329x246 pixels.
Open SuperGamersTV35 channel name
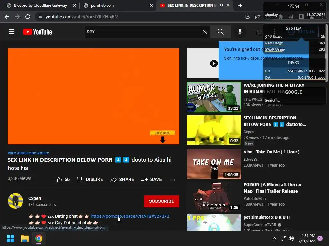[x=260, y=225]
